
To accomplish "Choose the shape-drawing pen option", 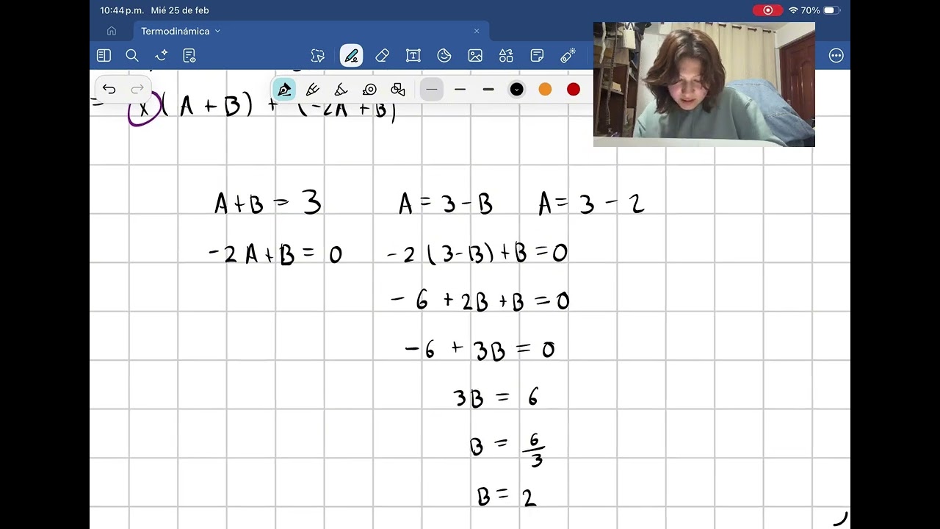I will point(398,90).
